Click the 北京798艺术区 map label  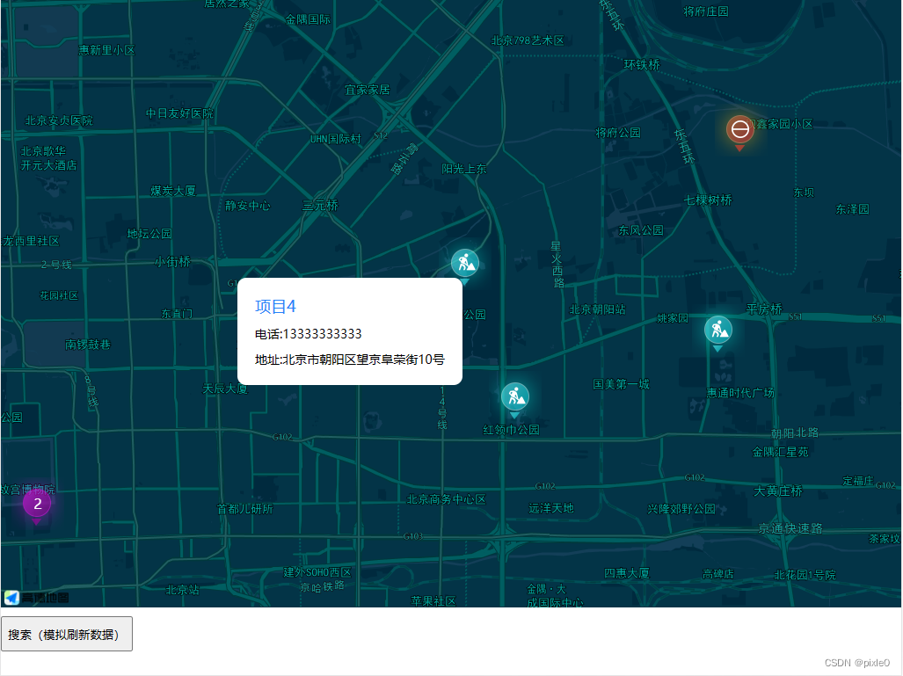pos(527,40)
